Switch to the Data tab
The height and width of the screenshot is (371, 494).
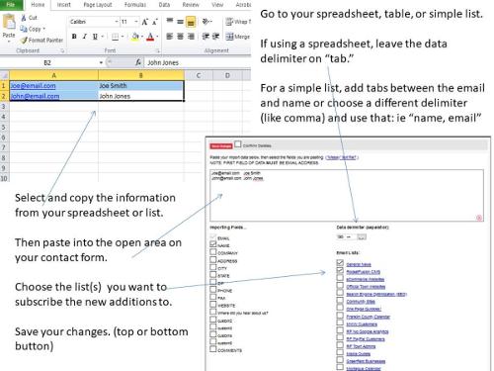164,4
